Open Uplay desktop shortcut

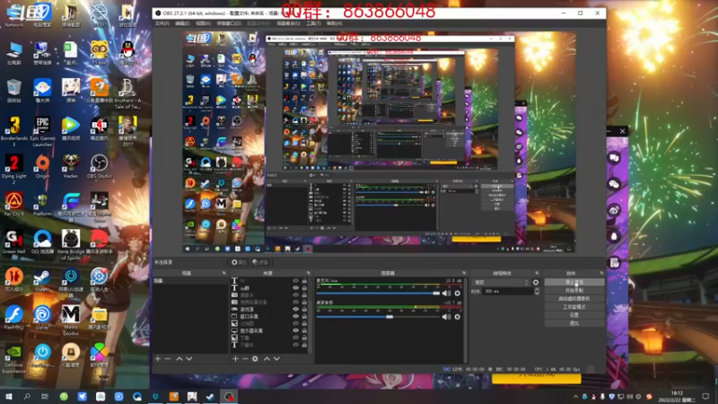(42, 318)
